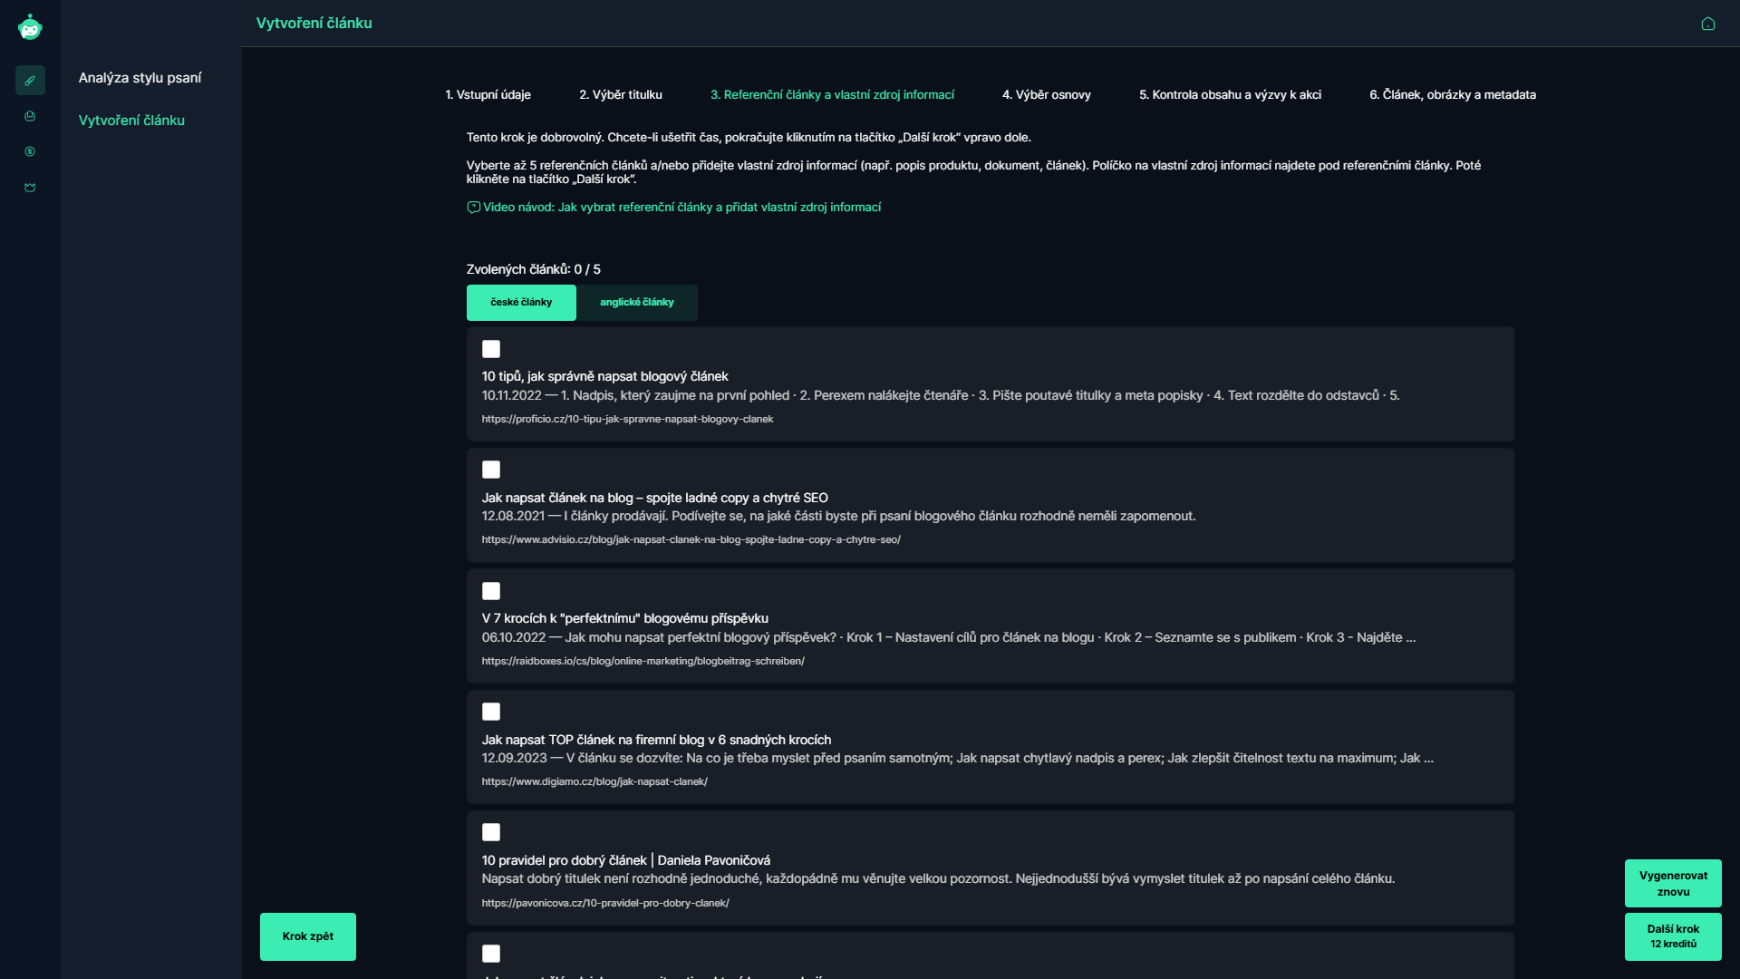Viewport: 1740px width, 979px height.
Task: Check the 'Jak napsat článek na blog' article
Action: click(491, 470)
